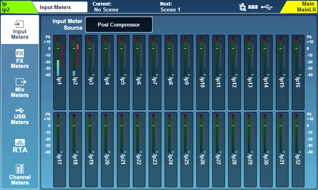Select the Ip20 meter strip

107,150
